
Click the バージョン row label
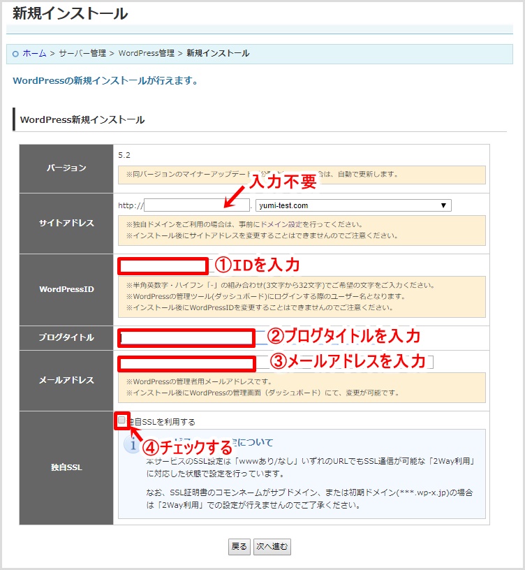[66, 168]
